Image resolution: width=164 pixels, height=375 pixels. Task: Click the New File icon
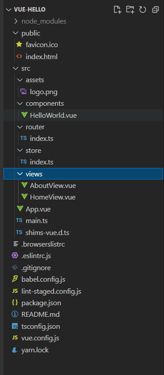coord(117,10)
